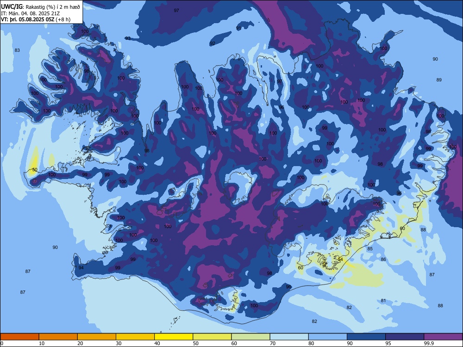Click the 90–95 medium blue legend swatch
Viewport: 463px width, 347px height.
366,337
